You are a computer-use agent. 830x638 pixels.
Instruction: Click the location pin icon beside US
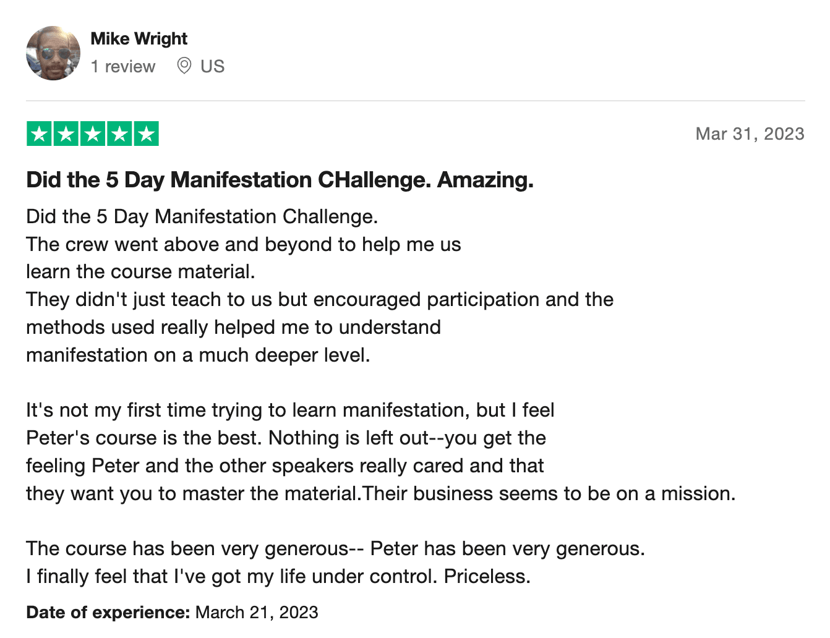click(x=184, y=66)
